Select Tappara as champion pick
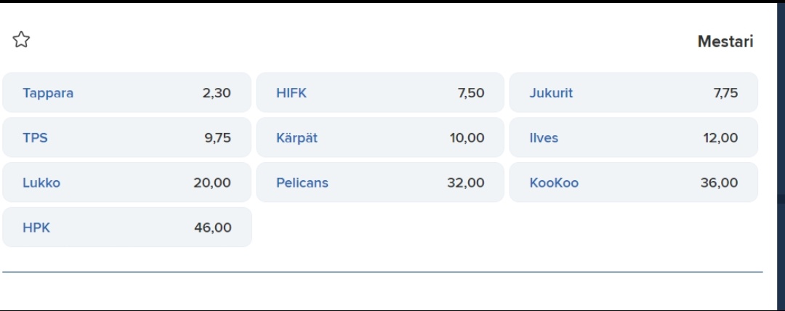The width and height of the screenshot is (785, 311). [127, 93]
